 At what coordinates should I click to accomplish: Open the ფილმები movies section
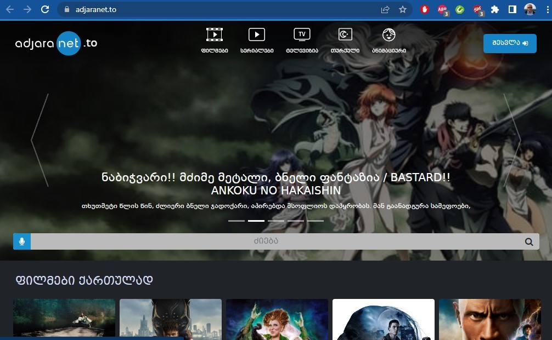tap(215, 41)
